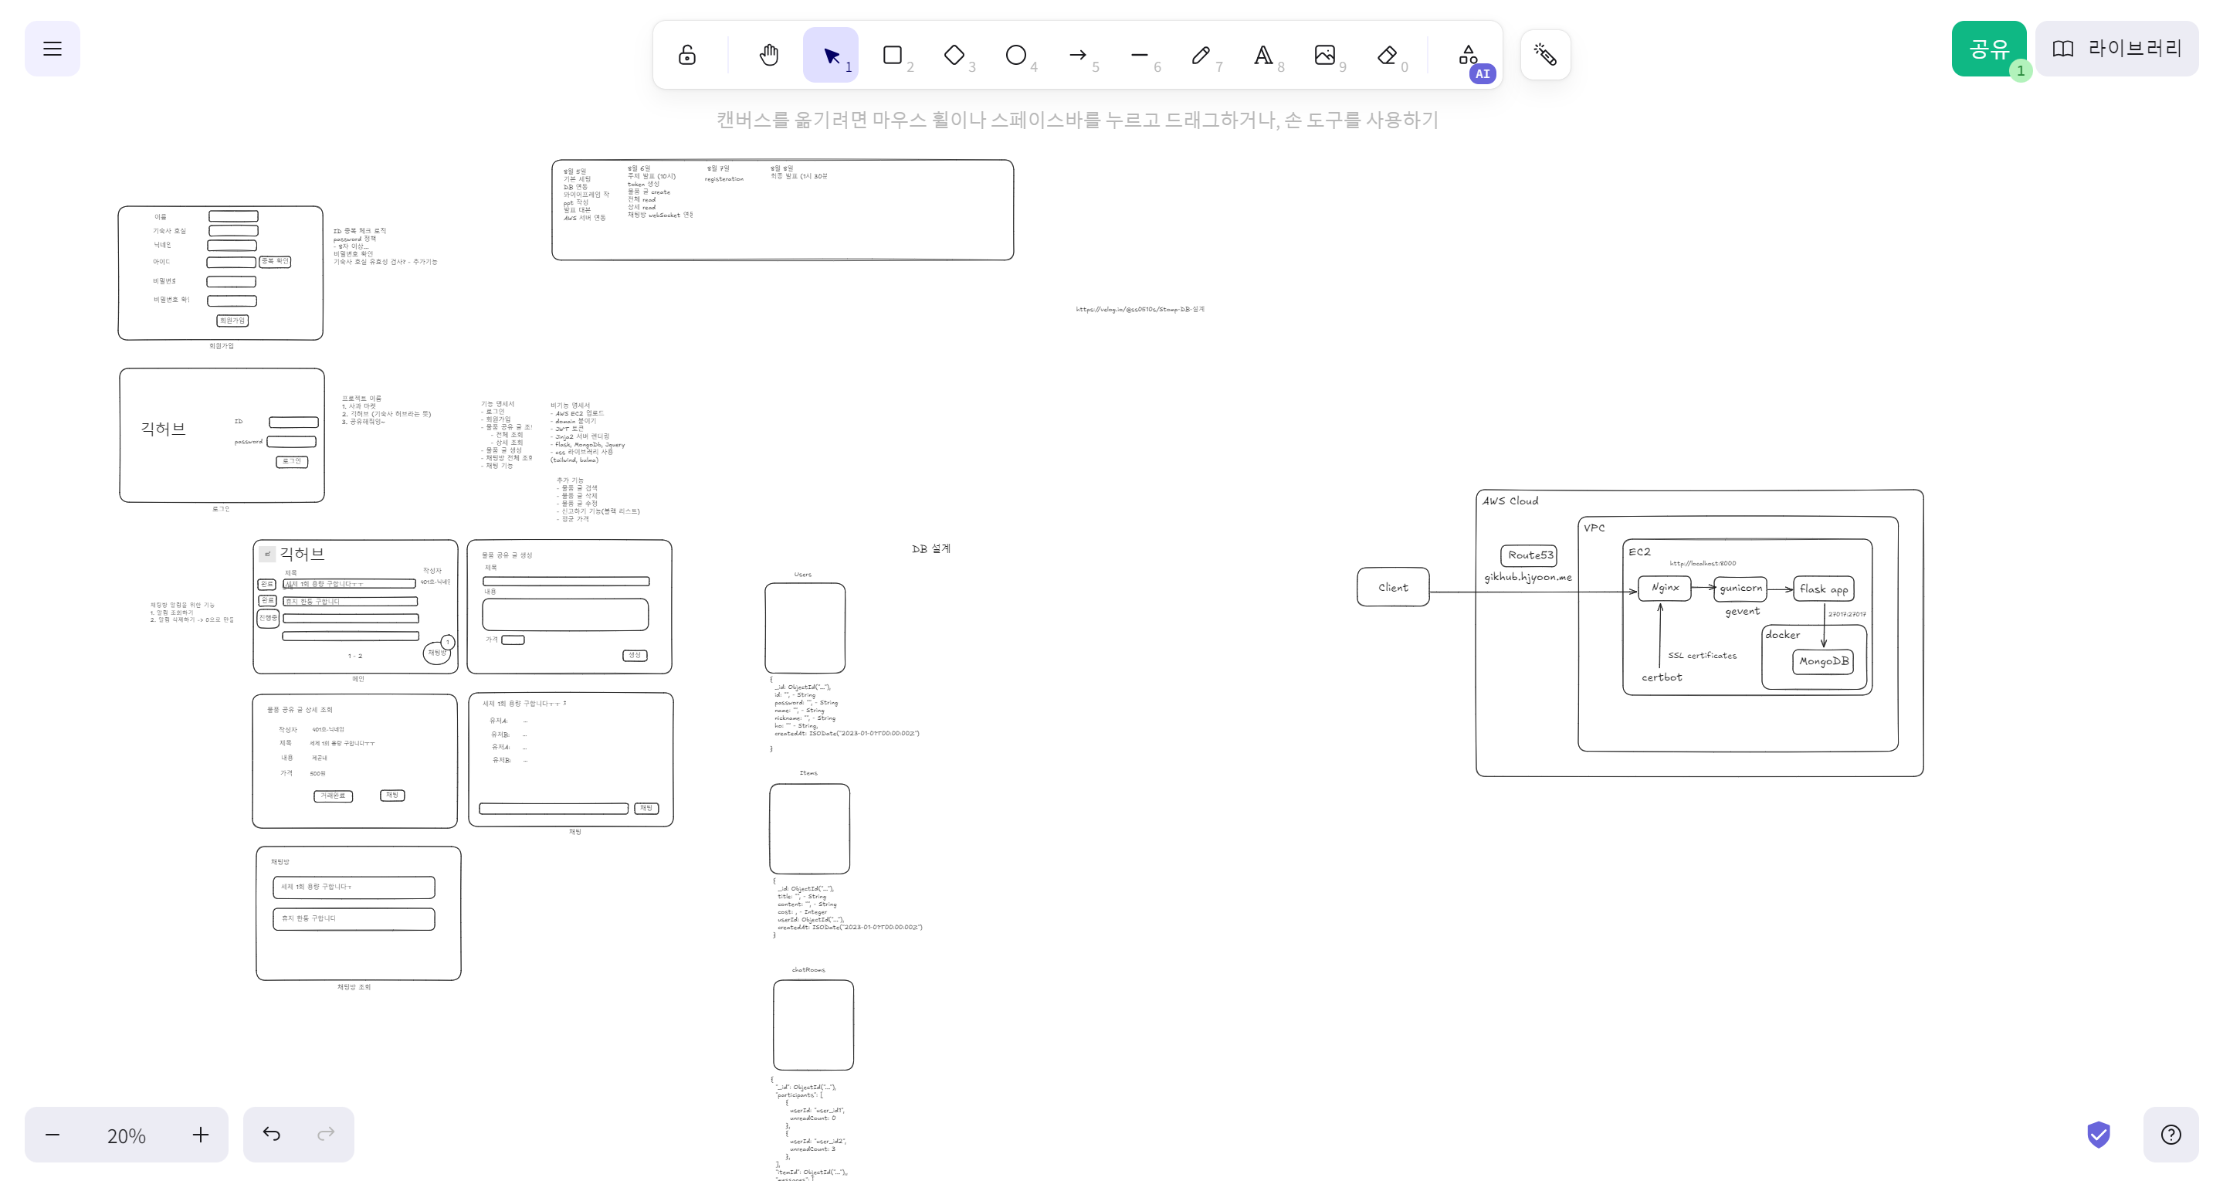Screen dimensions: 2223x1181
Task: Select the pencil Draw tool
Action: [x=1201, y=56]
